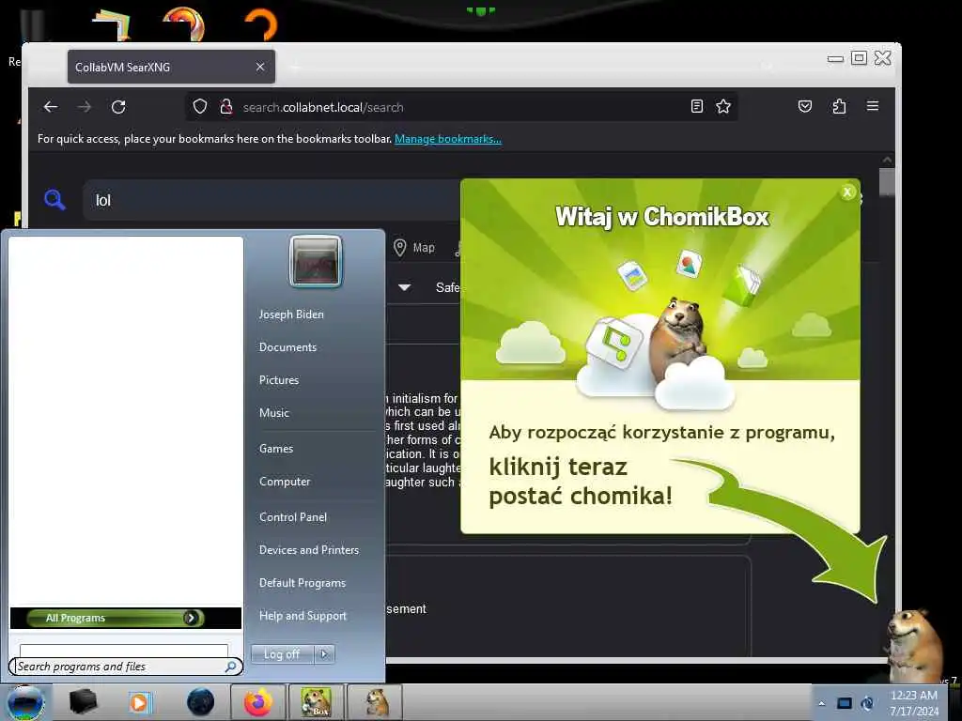Click Search programs and files field

pyautogui.click(x=126, y=667)
